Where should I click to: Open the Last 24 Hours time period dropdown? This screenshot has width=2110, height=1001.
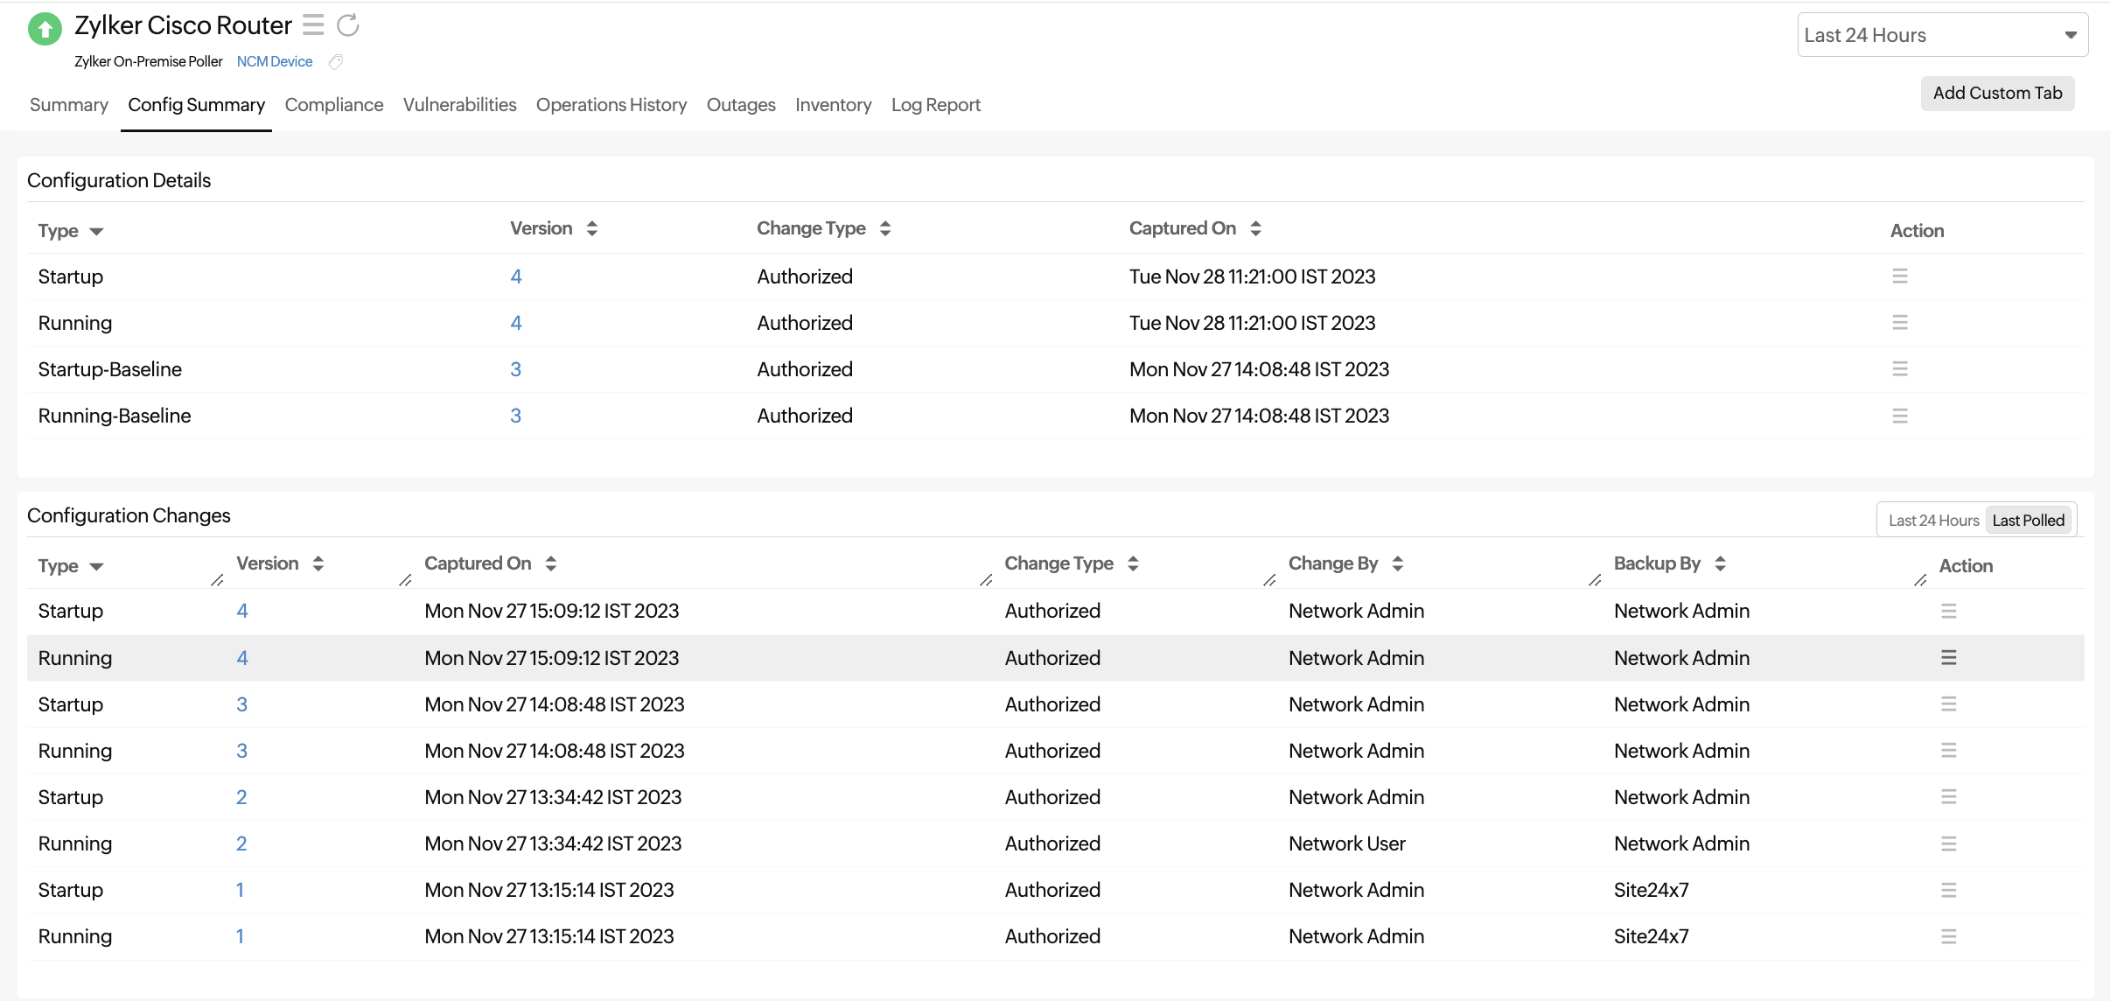(1942, 35)
